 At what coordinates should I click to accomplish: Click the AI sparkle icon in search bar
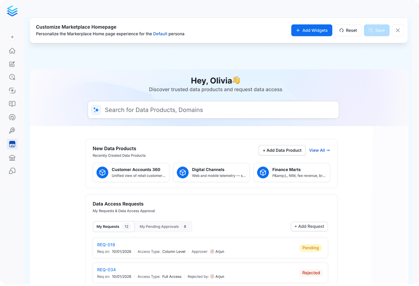pyautogui.click(x=96, y=110)
